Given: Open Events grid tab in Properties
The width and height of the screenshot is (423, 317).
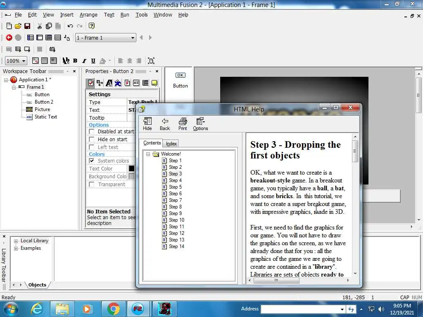Looking at the screenshot, I should click(145, 83).
